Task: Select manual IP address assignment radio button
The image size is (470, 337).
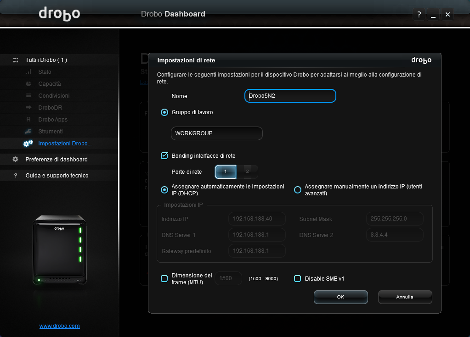Action: [x=298, y=190]
